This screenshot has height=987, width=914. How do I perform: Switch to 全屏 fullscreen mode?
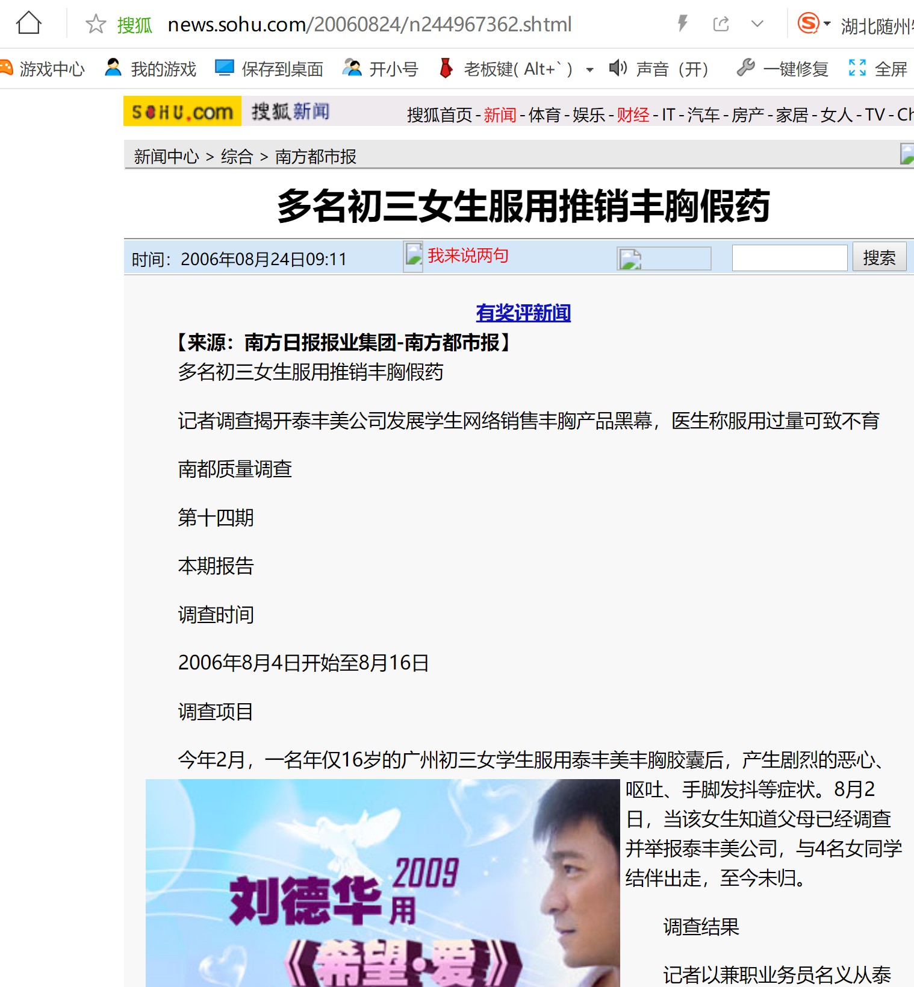tap(878, 69)
